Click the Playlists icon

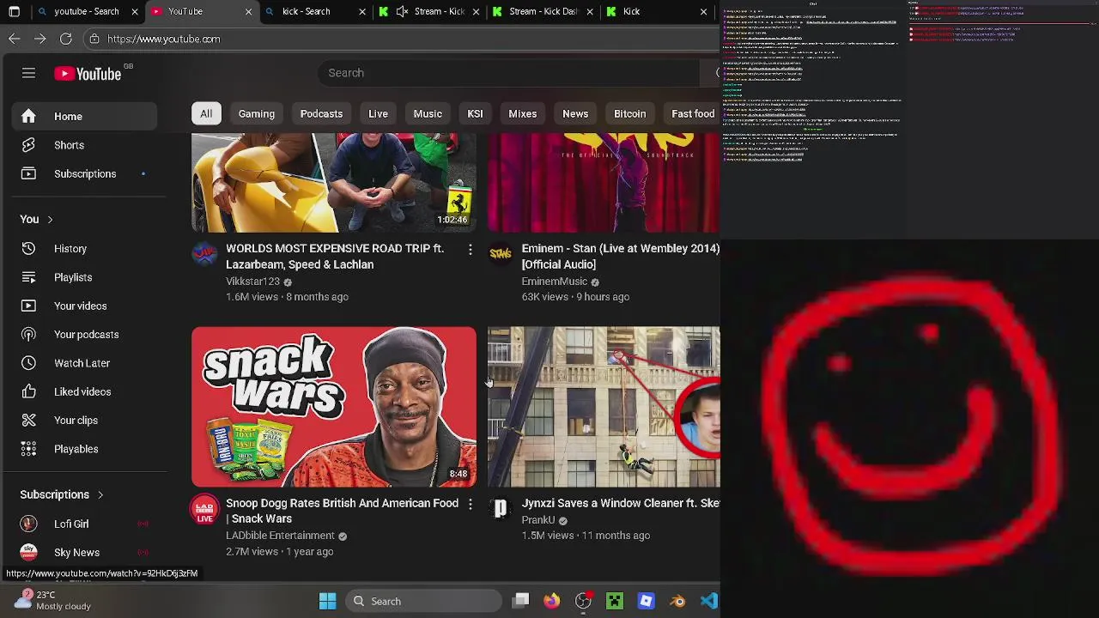pos(28,277)
